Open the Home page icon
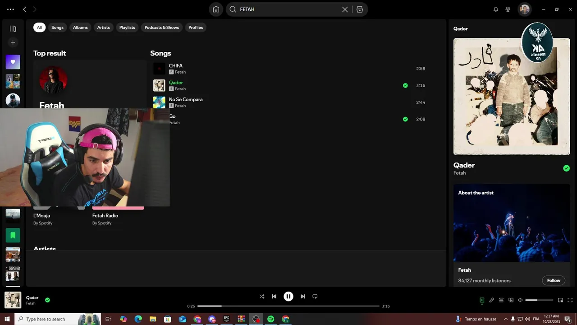Screen dimensions: 577x325 216,9
